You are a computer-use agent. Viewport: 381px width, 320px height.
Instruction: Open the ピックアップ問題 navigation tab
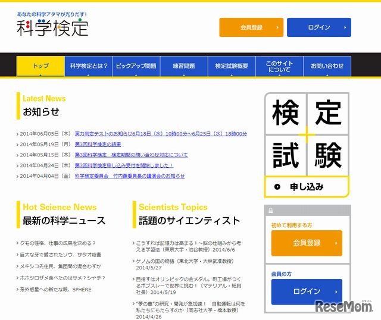click(x=136, y=66)
